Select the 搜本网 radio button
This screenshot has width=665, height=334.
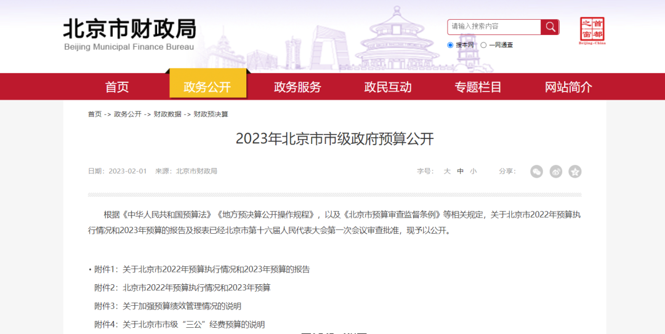[x=450, y=45]
